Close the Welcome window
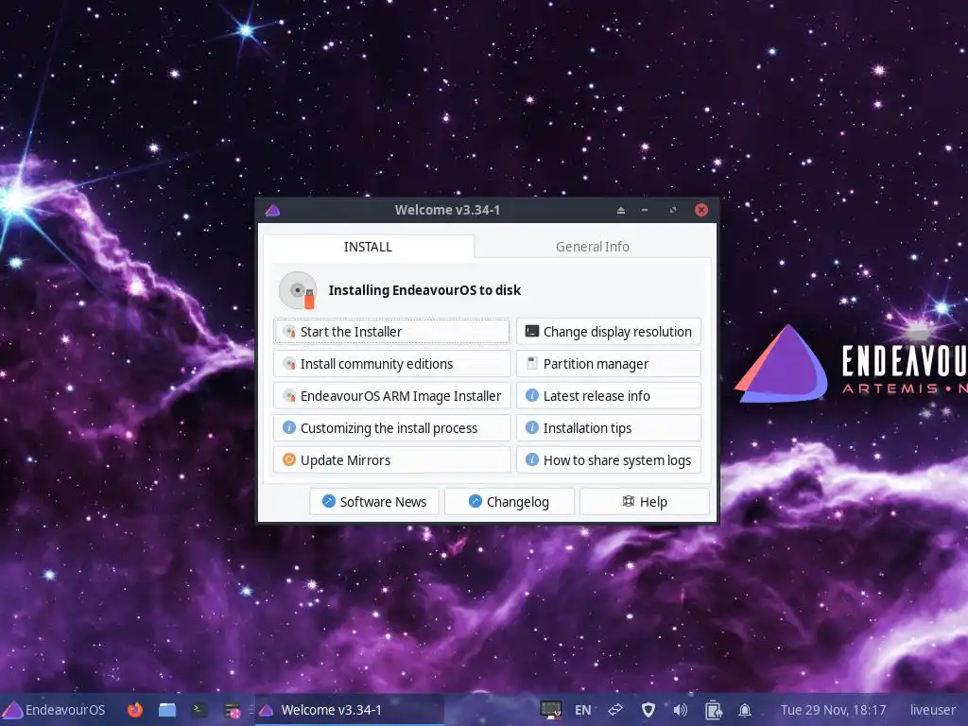Image resolution: width=968 pixels, height=726 pixels. pyautogui.click(x=701, y=210)
